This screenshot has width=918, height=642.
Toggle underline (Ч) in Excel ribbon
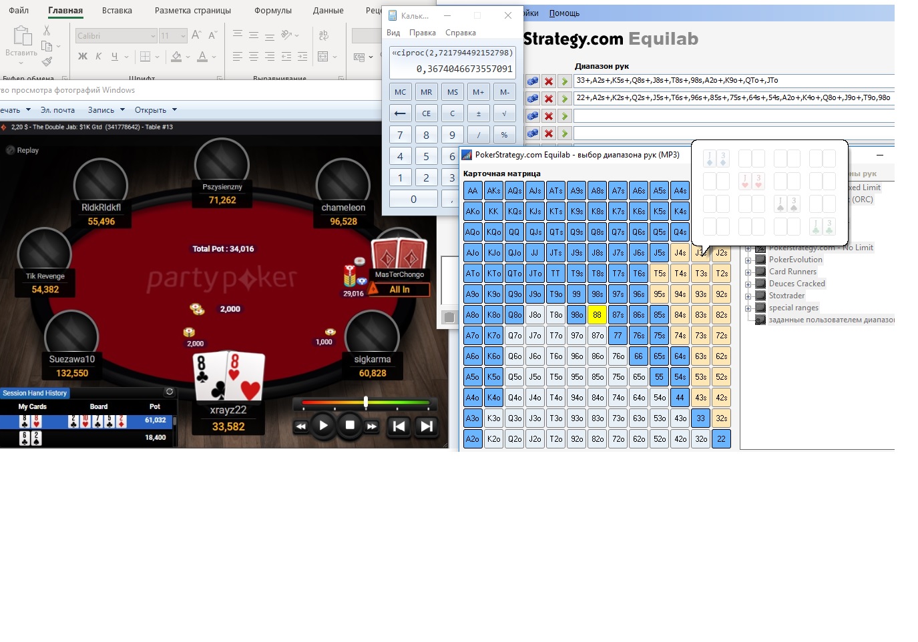[115, 57]
